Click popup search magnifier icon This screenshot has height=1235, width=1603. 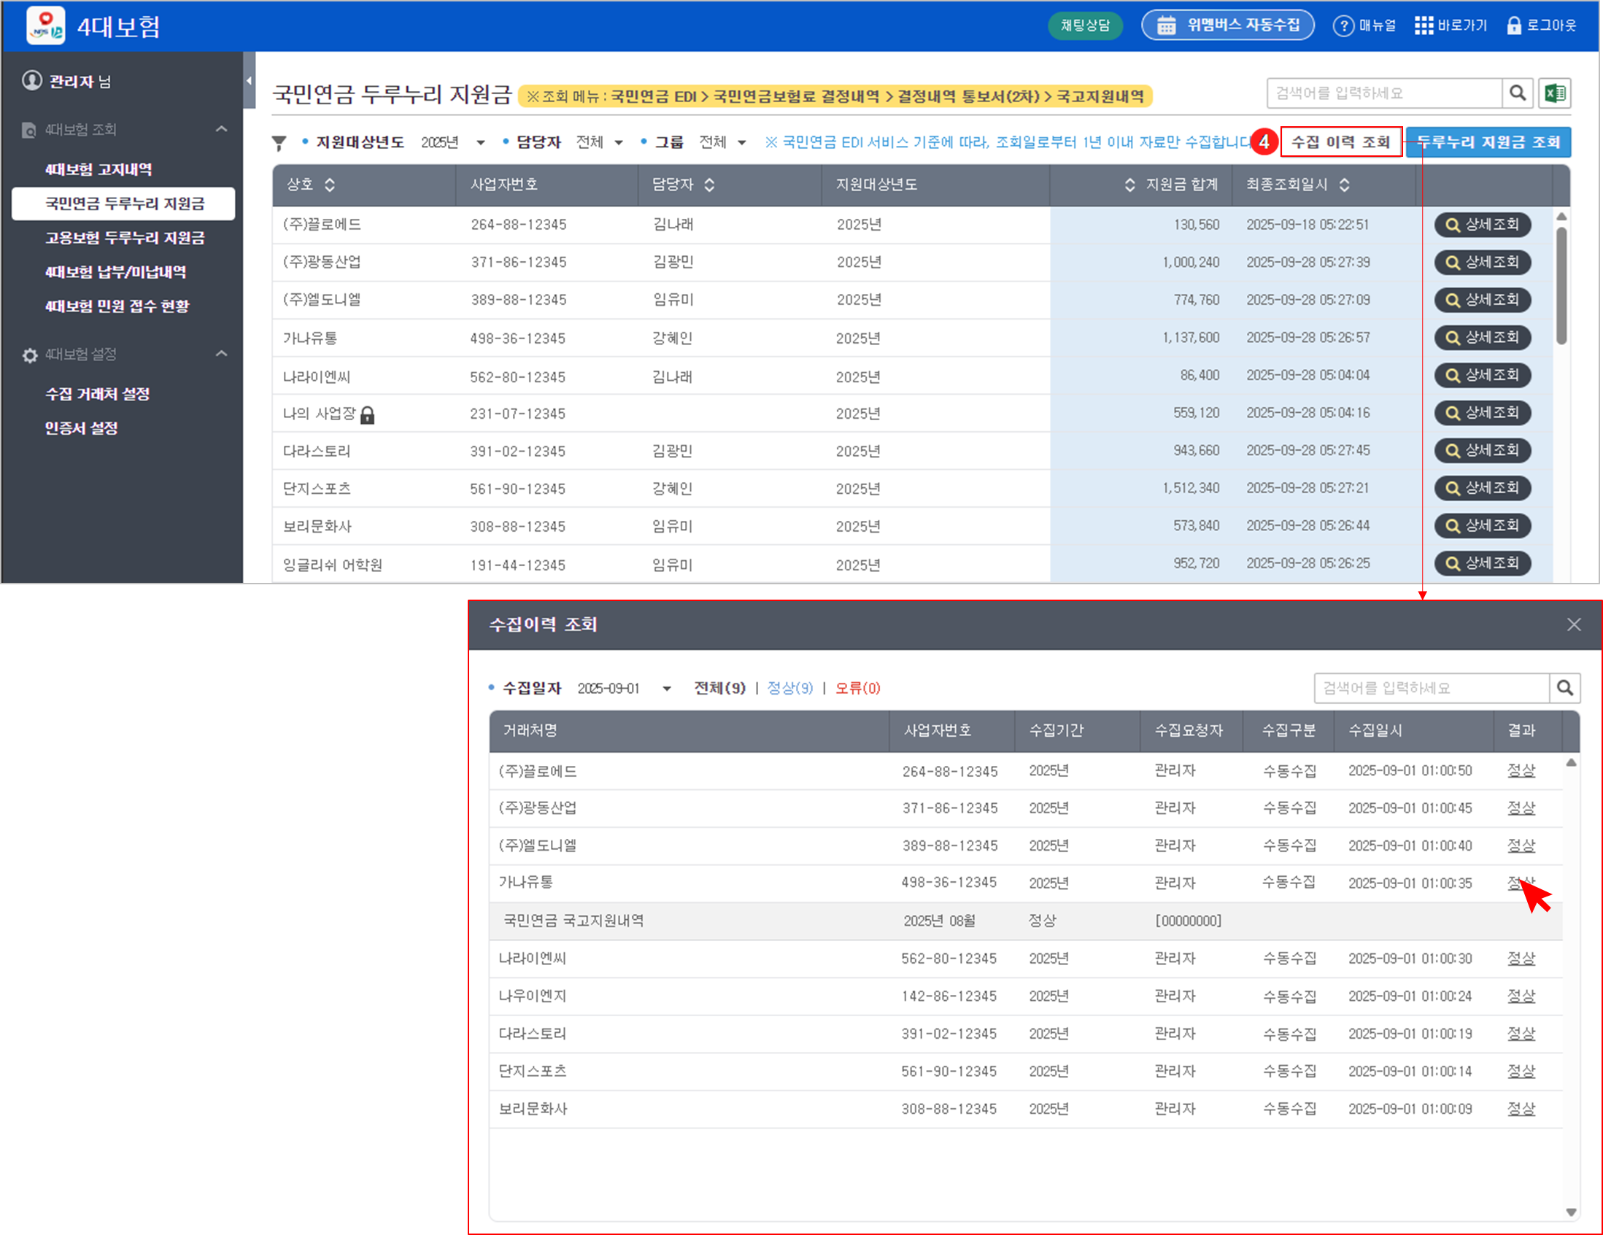1564,689
